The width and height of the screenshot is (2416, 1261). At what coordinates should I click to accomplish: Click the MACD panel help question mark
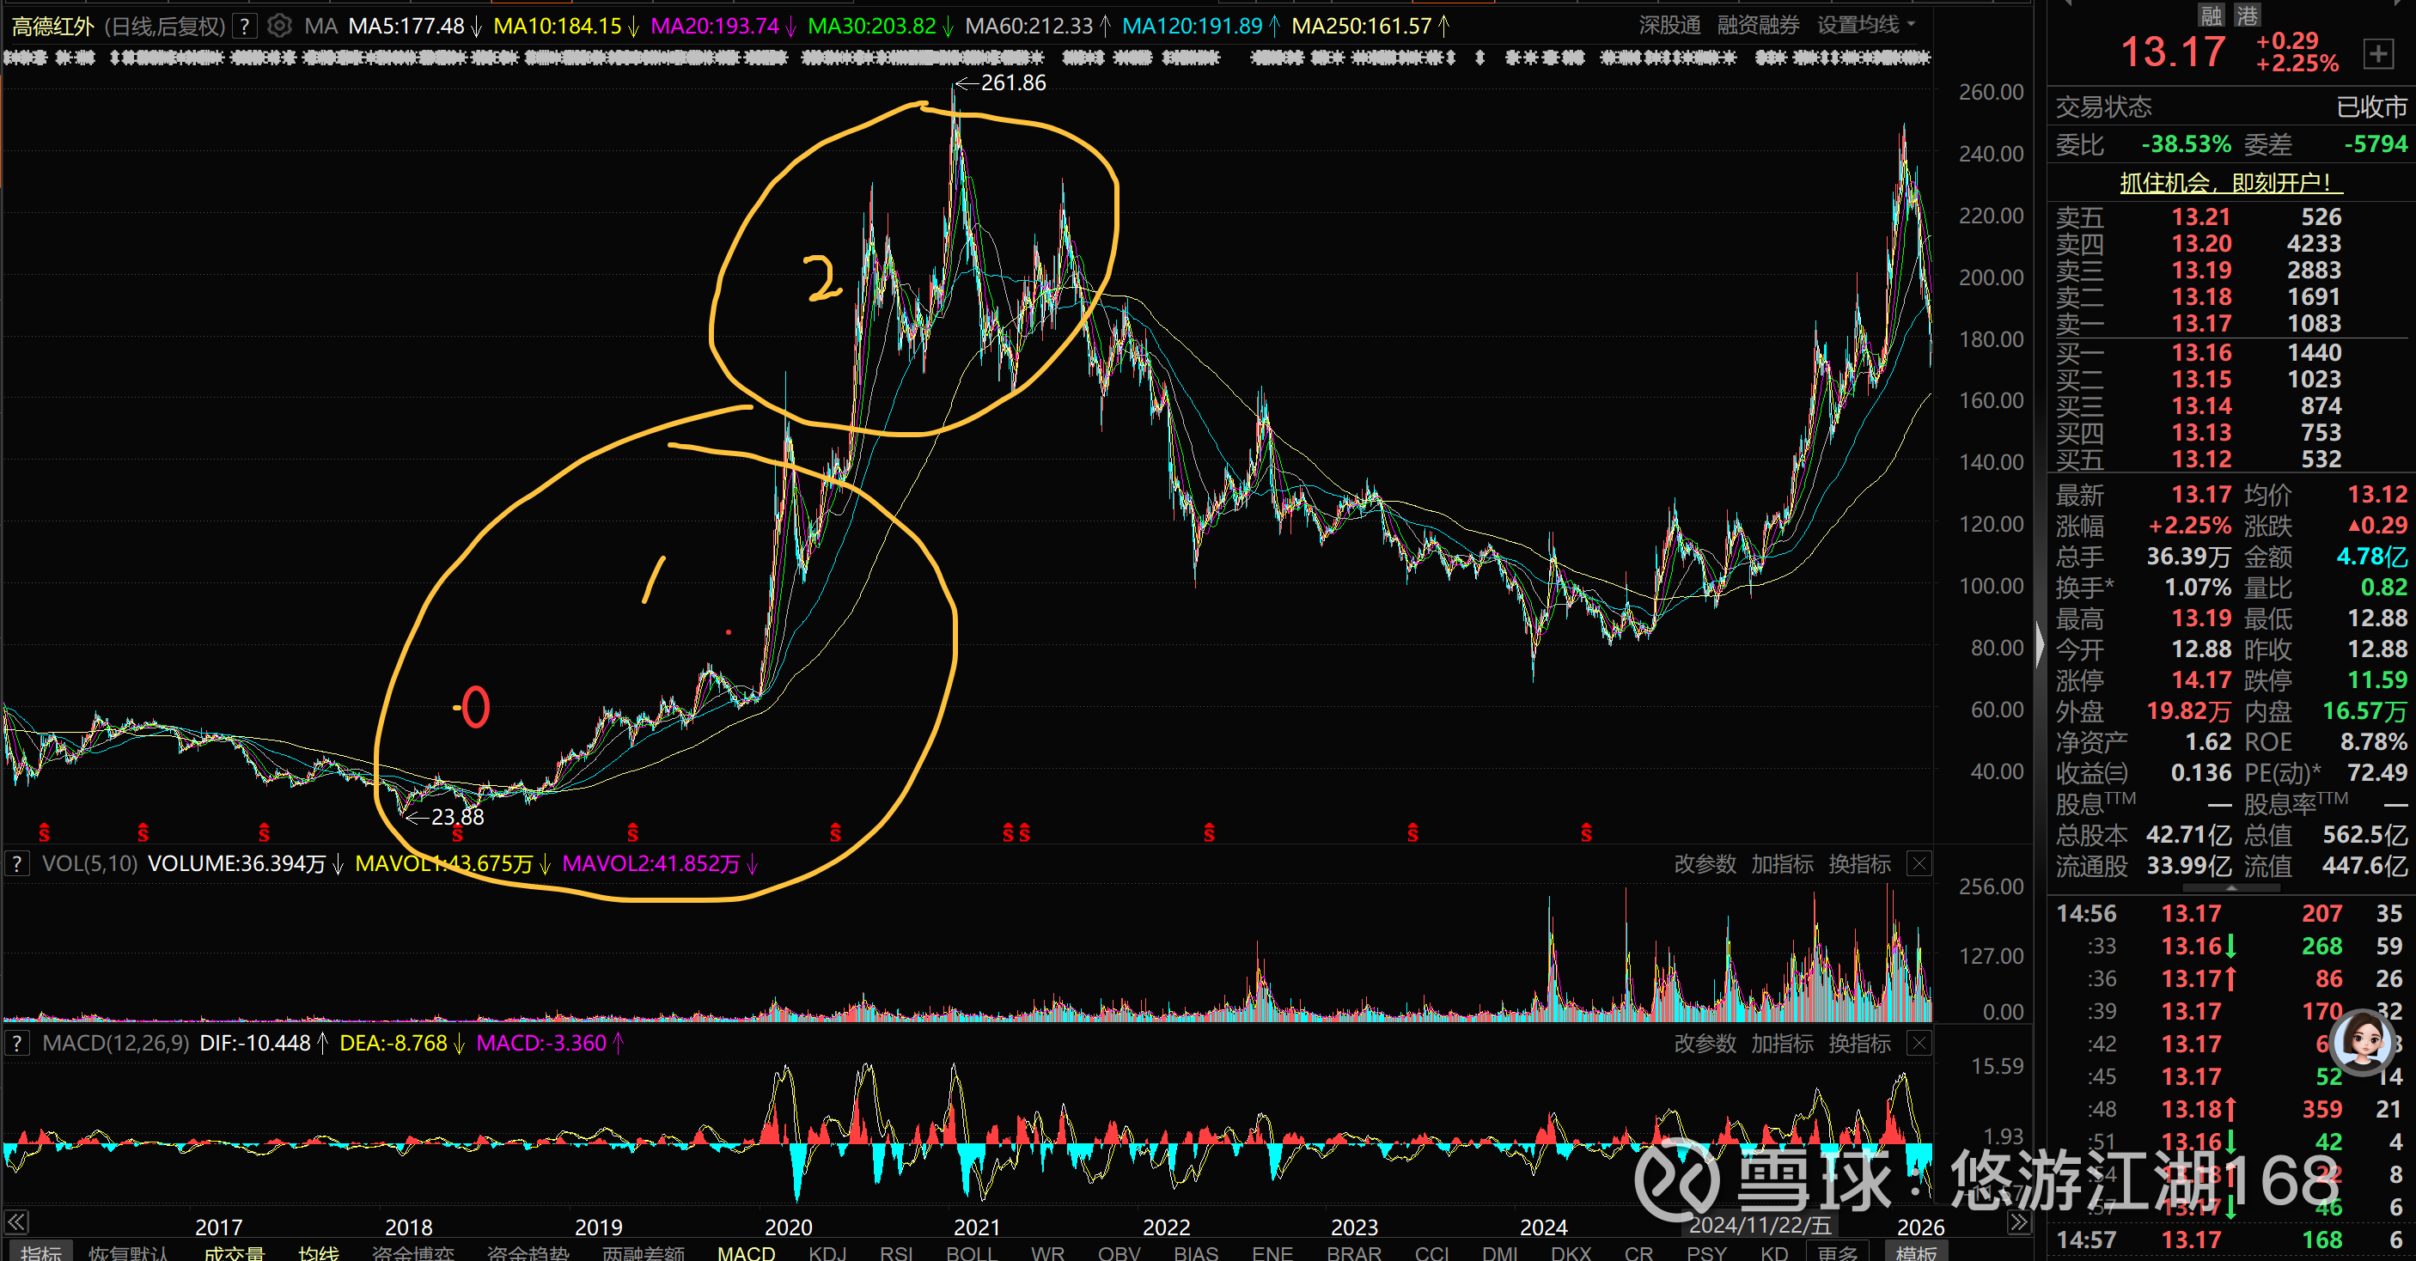17,1044
